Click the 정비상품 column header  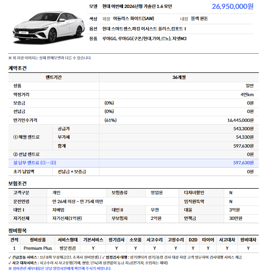(x=38, y=240)
